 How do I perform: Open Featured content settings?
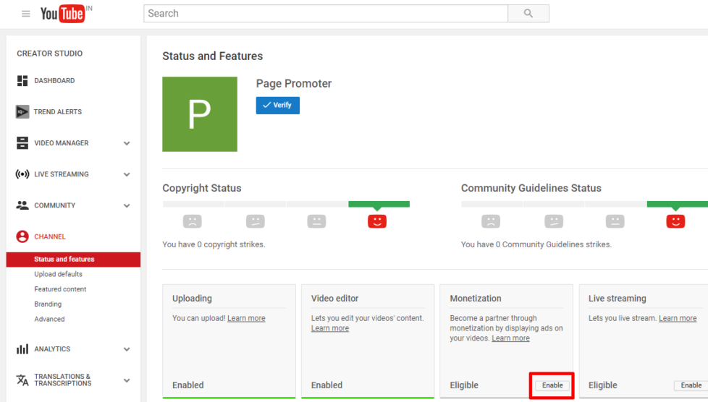[x=60, y=289]
